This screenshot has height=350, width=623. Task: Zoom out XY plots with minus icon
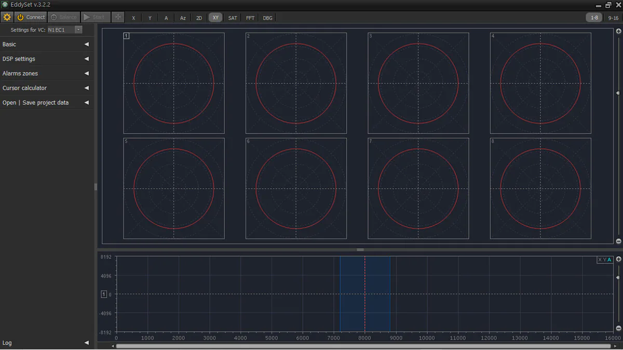[618, 241]
